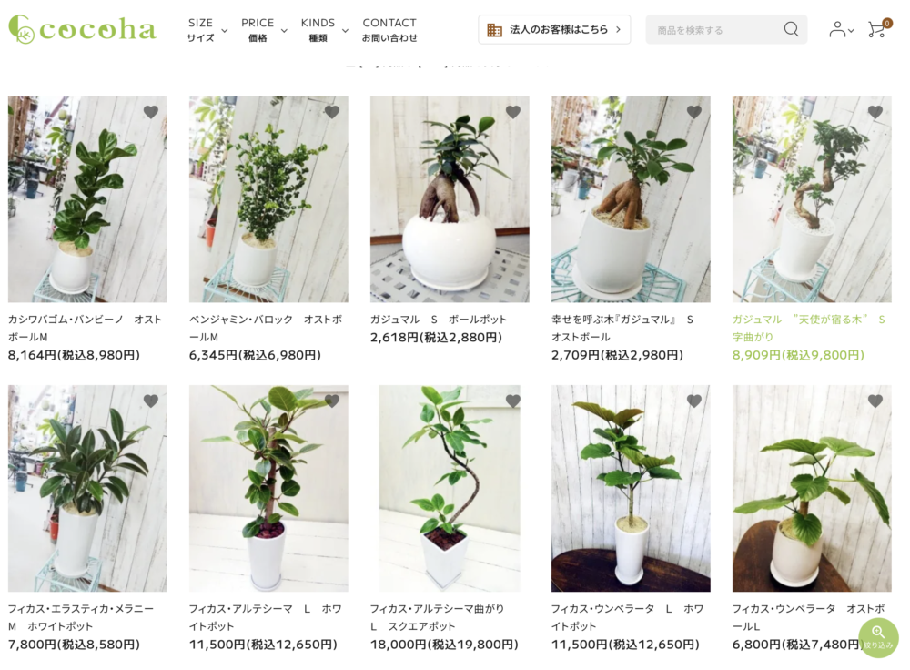Expand the KINDS 種類 dropdown
The image size is (910, 670).
(x=325, y=30)
